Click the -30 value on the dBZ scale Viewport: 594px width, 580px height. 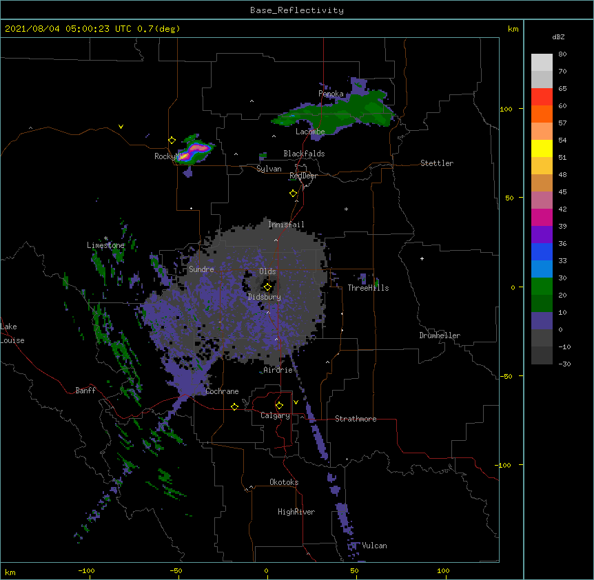coord(564,364)
